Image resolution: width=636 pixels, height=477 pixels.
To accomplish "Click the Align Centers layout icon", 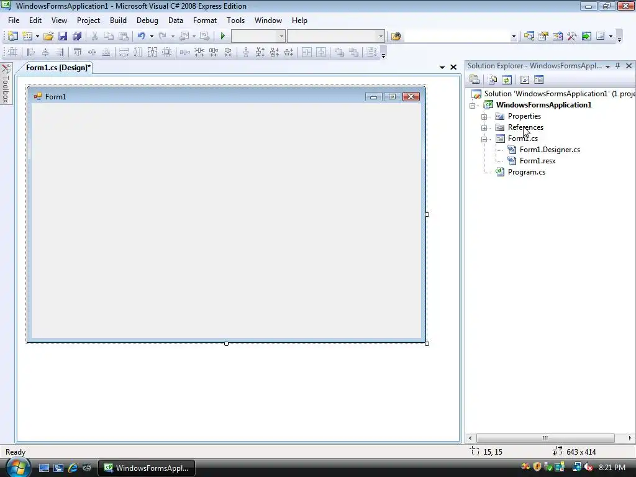I will (45, 52).
